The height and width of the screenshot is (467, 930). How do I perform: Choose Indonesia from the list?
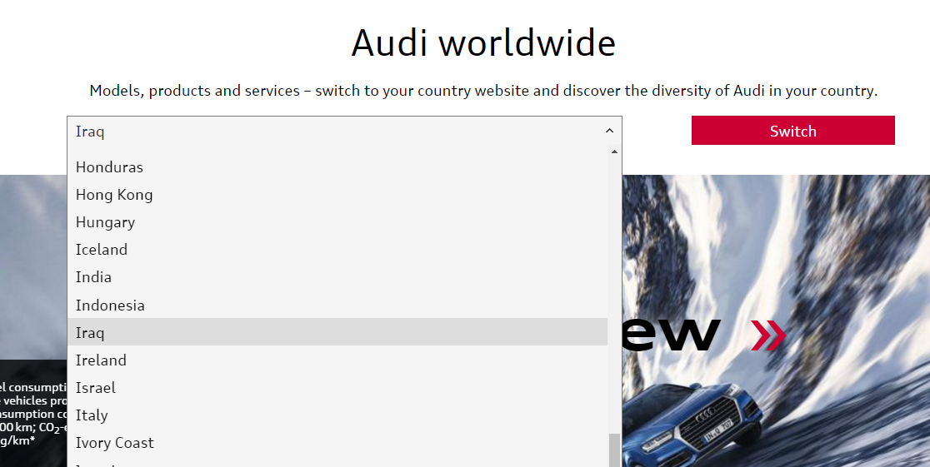click(x=337, y=305)
